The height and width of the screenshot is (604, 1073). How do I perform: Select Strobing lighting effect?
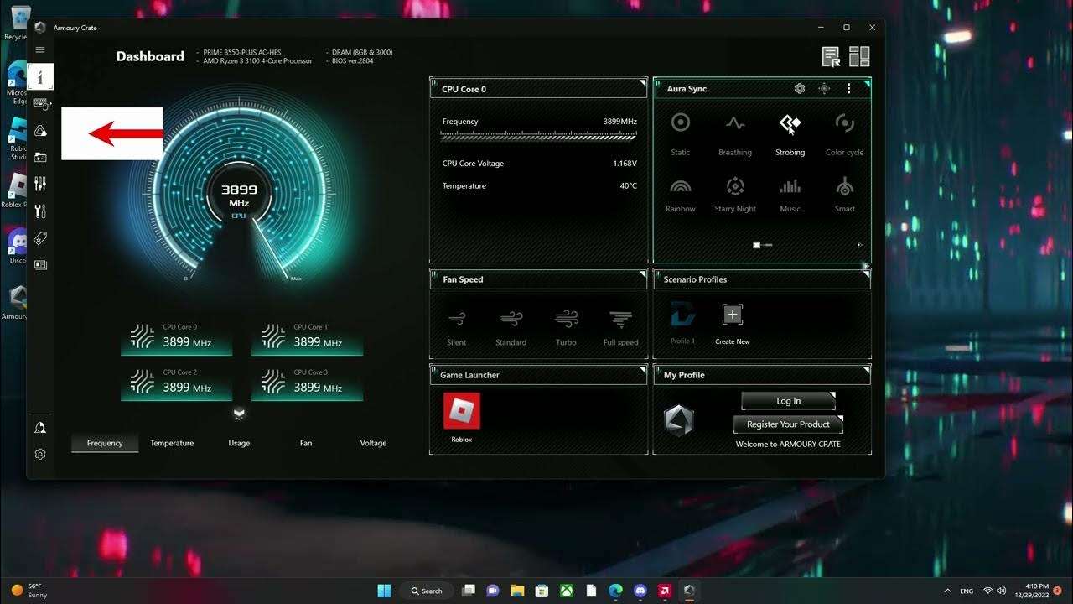[x=790, y=133]
